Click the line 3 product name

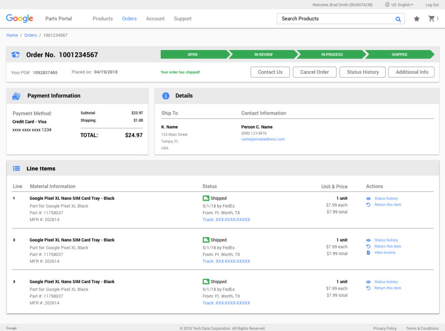[72, 281]
